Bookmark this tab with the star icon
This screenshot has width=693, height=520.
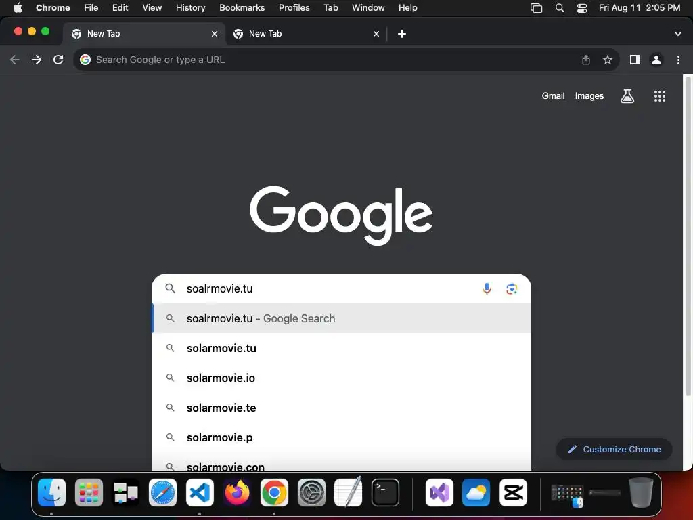pos(608,60)
